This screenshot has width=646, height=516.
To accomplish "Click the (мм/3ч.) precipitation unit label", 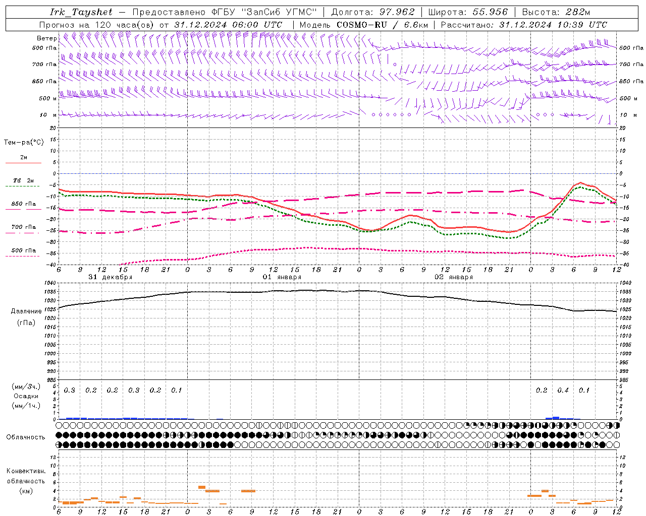I will click(x=26, y=386).
